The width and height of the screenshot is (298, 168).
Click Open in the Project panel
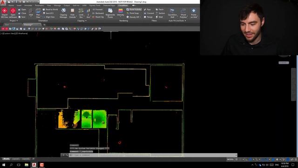point(22,9)
